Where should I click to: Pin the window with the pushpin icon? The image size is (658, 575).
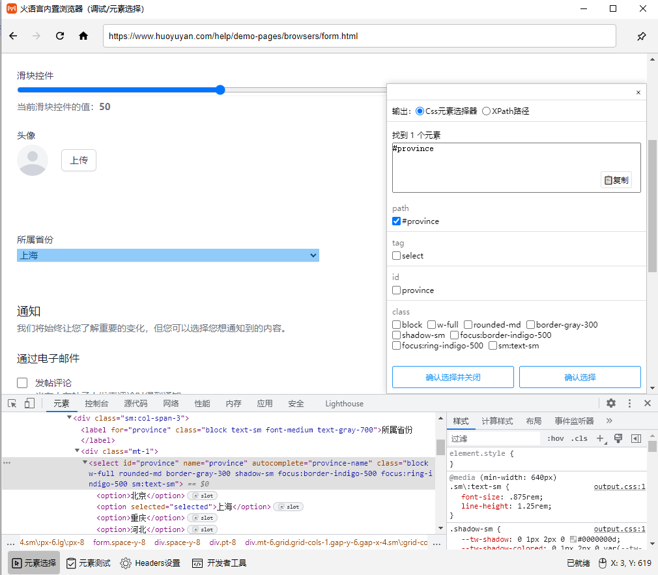click(641, 36)
